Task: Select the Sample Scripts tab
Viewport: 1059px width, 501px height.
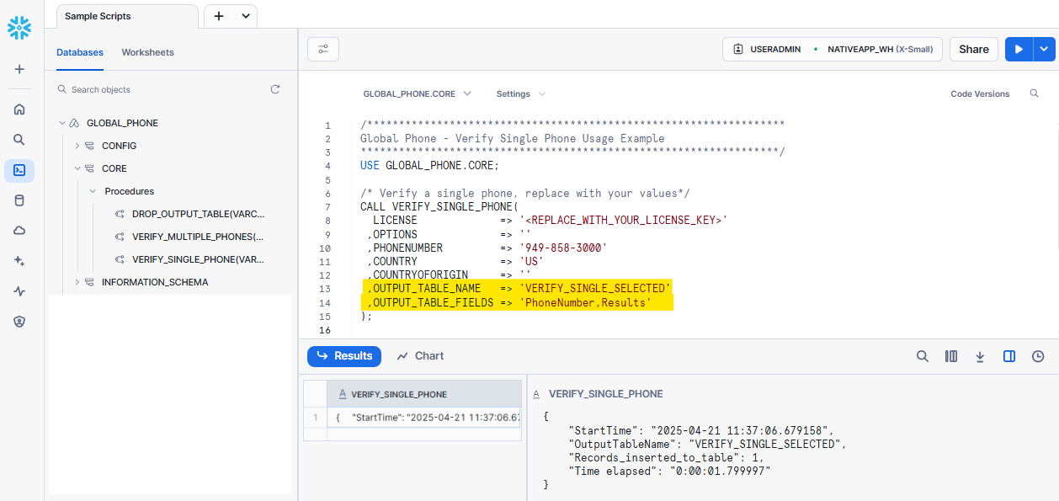Action: 127,16
